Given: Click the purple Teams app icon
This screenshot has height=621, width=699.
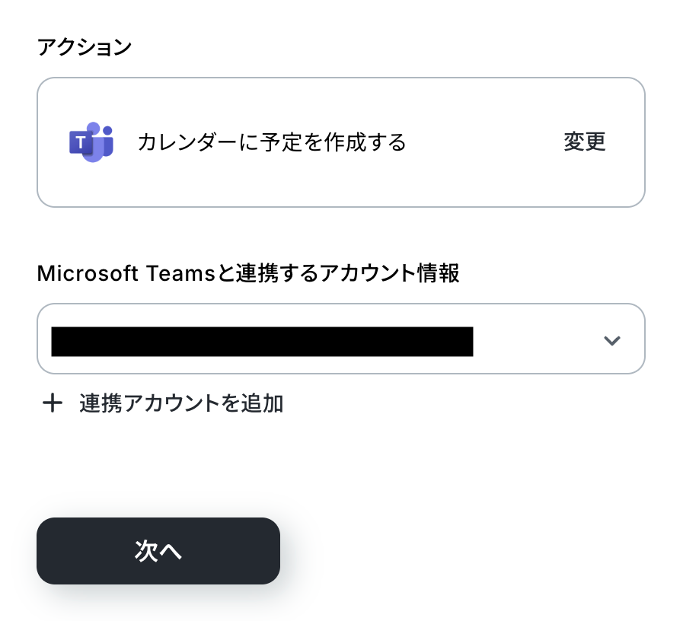Looking at the screenshot, I should pyautogui.click(x=91, y=142).
